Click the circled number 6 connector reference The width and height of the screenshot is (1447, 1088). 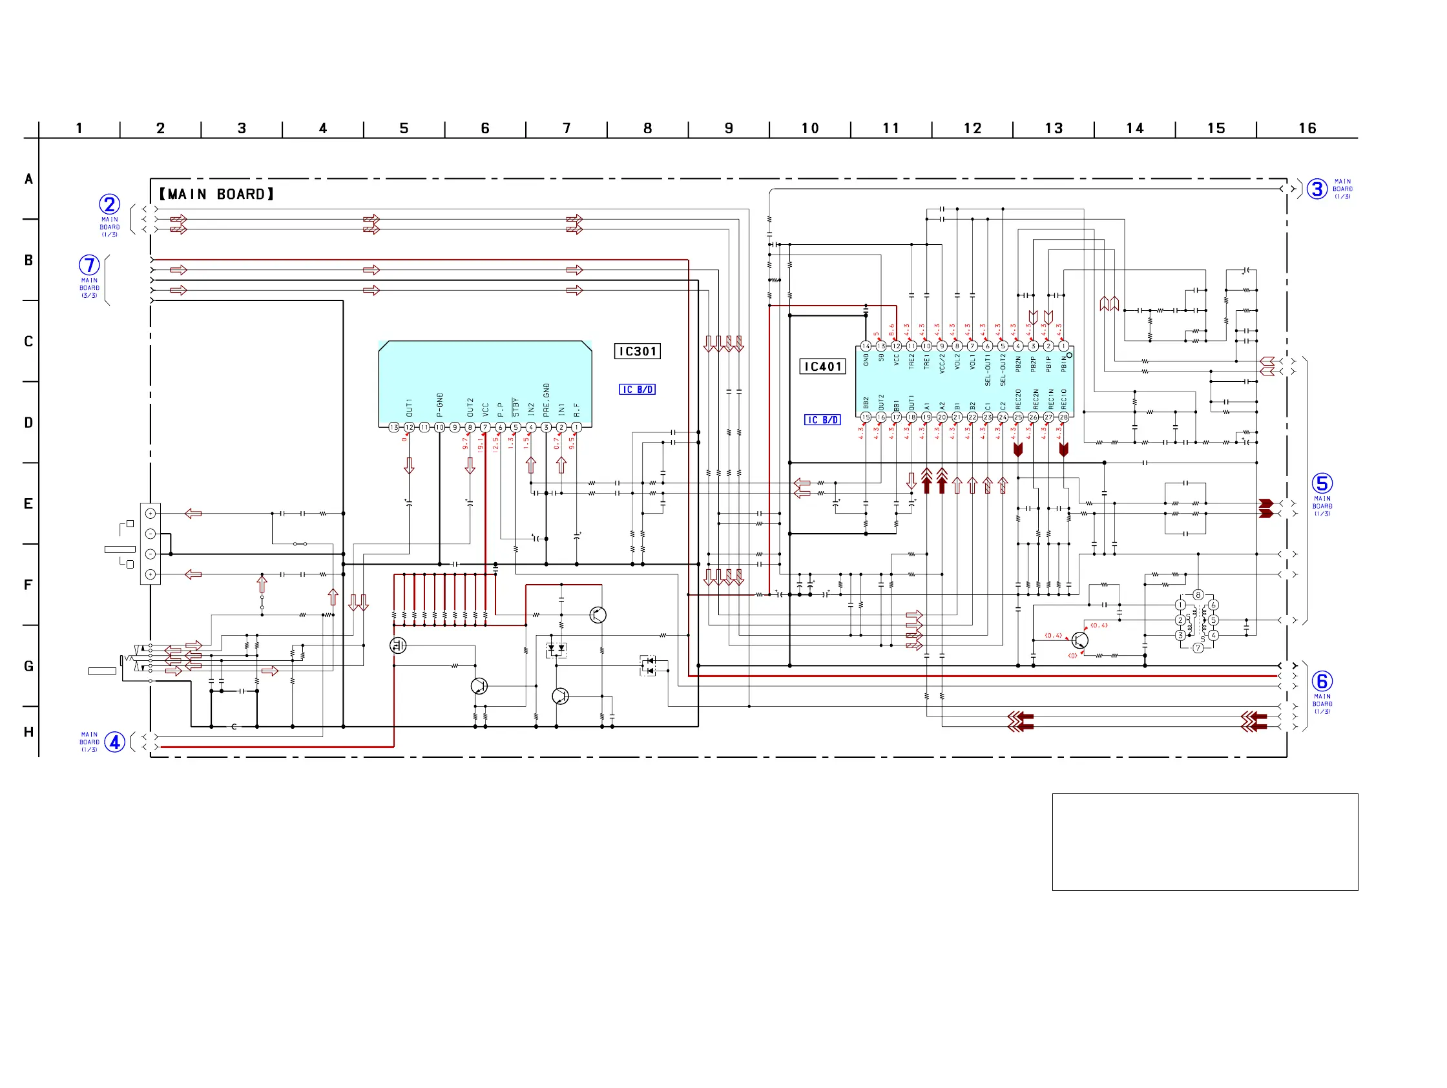coord(1322,681)
